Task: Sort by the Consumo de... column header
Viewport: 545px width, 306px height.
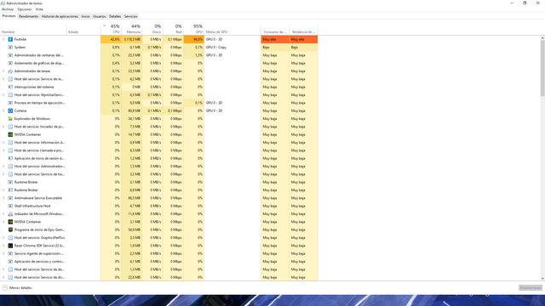Action: coord(275,29)
